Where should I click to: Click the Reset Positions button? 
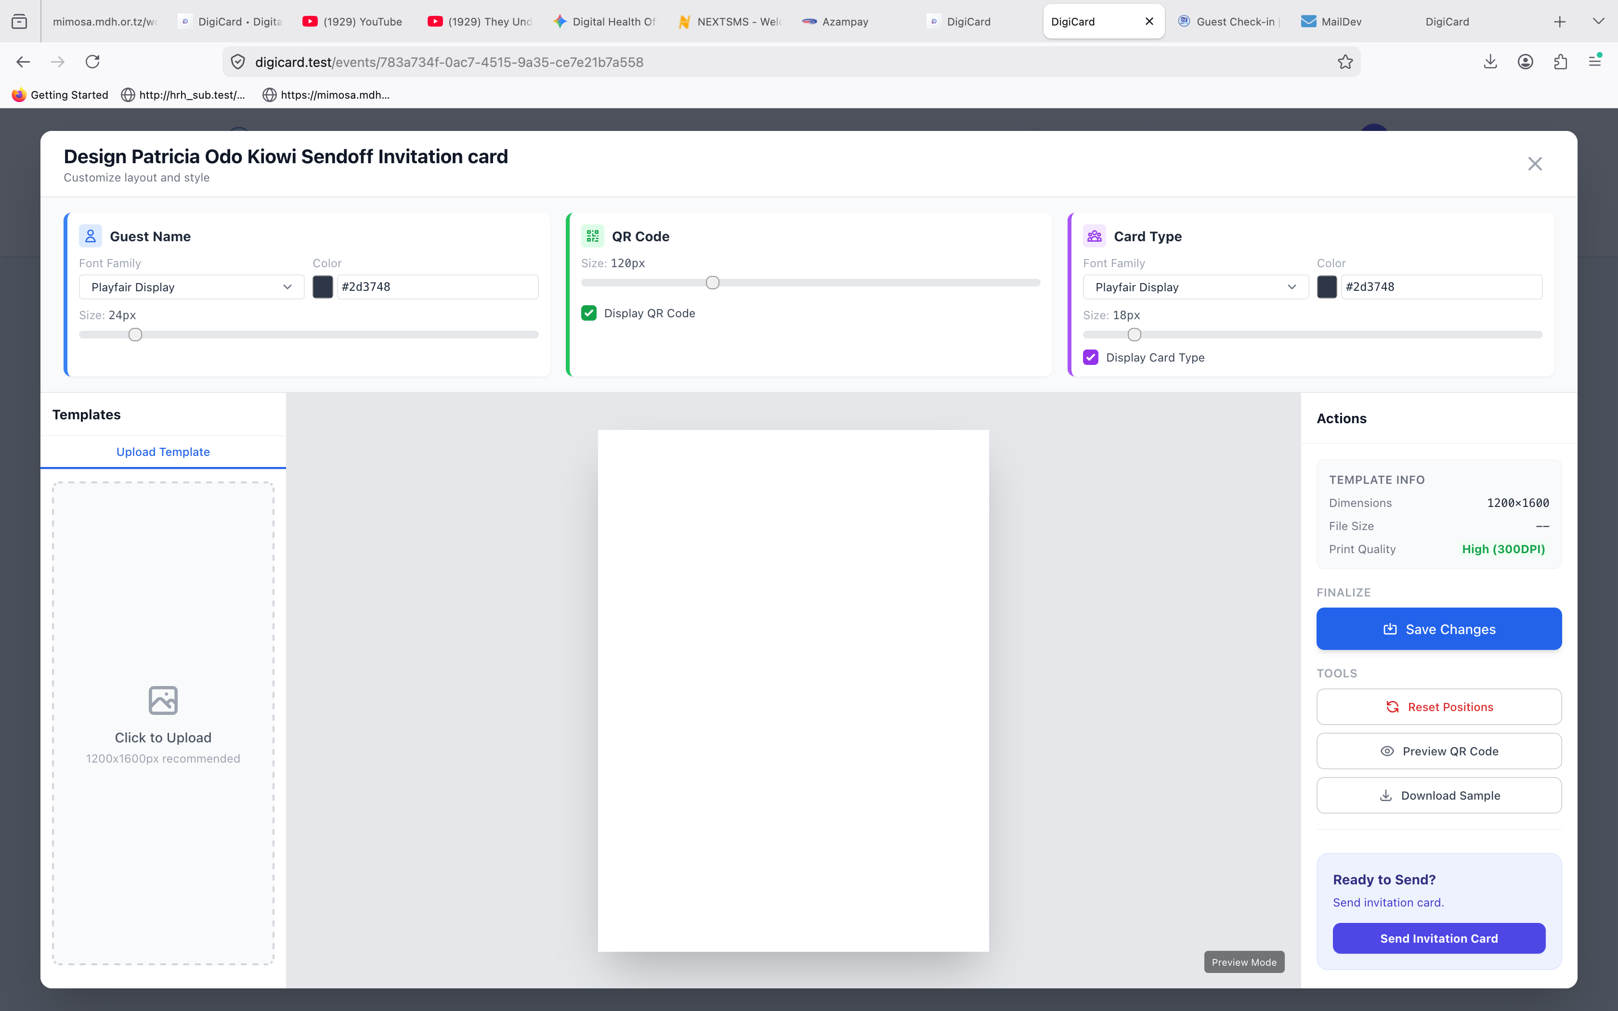tap(1439, 707)
